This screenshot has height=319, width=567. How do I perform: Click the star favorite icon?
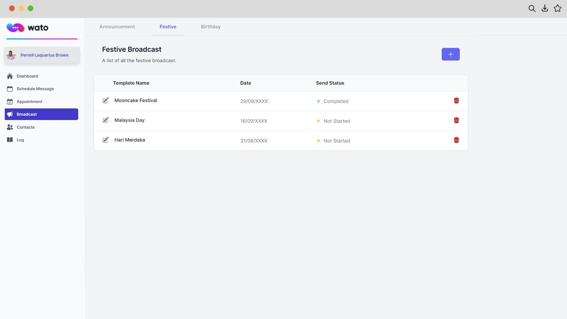click(x=557, y=8)
